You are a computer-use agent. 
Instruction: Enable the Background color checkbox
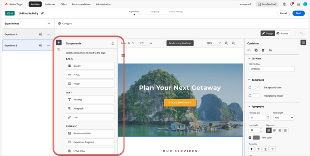(250, 87)
